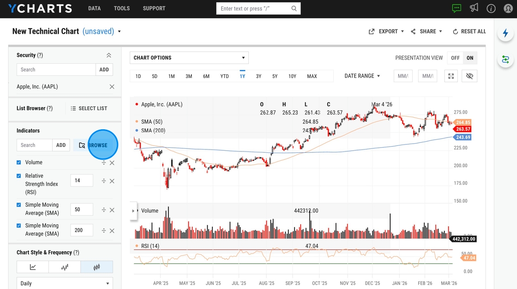Click Reset All button
The height and width of the screenshot is (289, 517).
pos(469,32)
